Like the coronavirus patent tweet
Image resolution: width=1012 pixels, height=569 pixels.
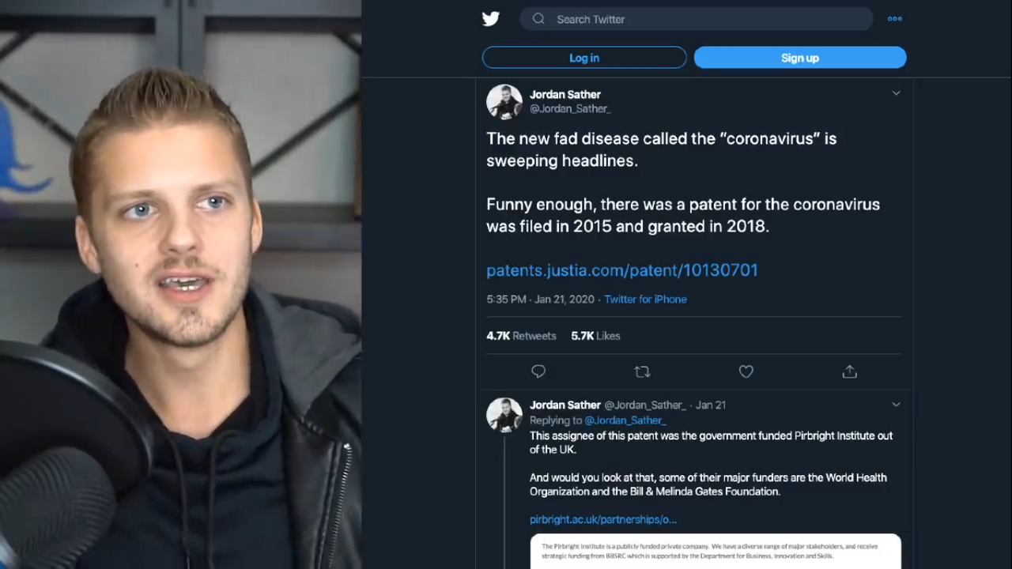(746, 371)
